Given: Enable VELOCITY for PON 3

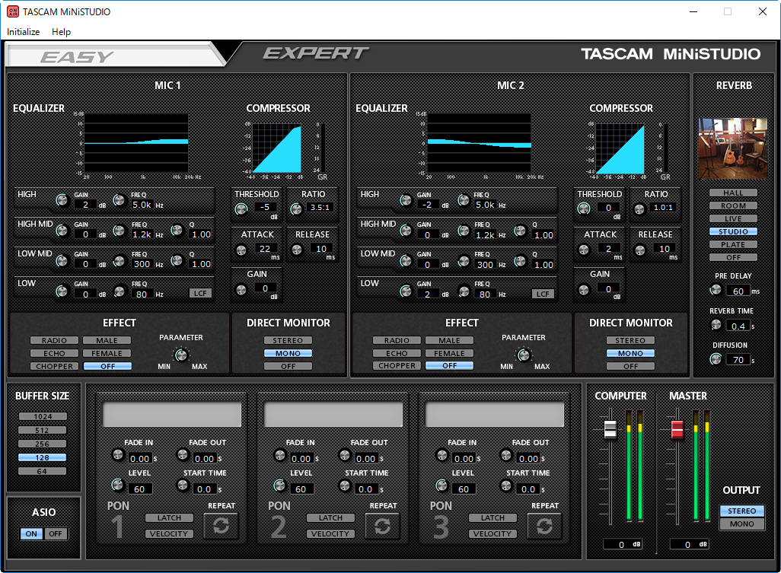Looking at the screenshot, I should click(493, 533).
